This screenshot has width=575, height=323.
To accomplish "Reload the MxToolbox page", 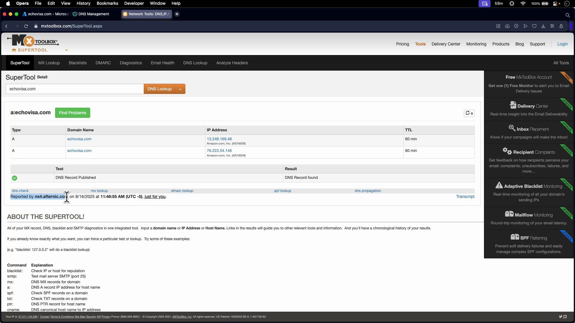I will [26, 26].
